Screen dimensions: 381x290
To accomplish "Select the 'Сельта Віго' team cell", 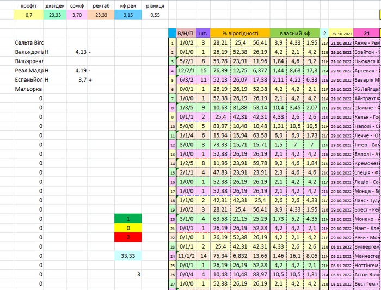I will (29, 43).
